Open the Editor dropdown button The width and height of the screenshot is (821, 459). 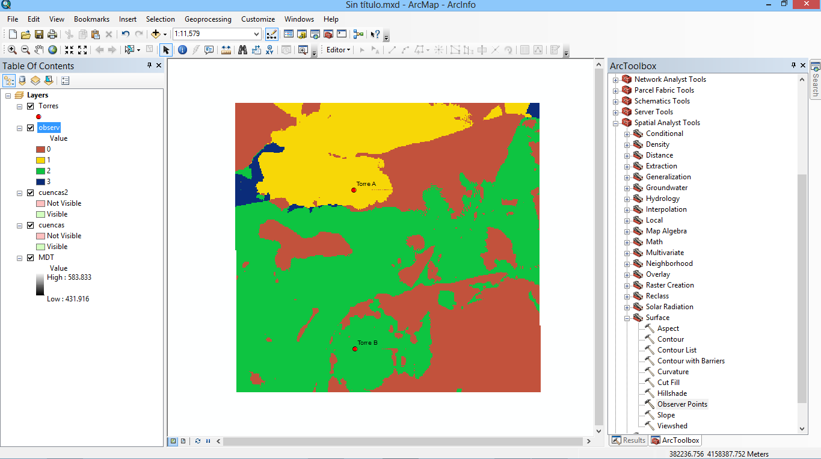tap(338, 50)
